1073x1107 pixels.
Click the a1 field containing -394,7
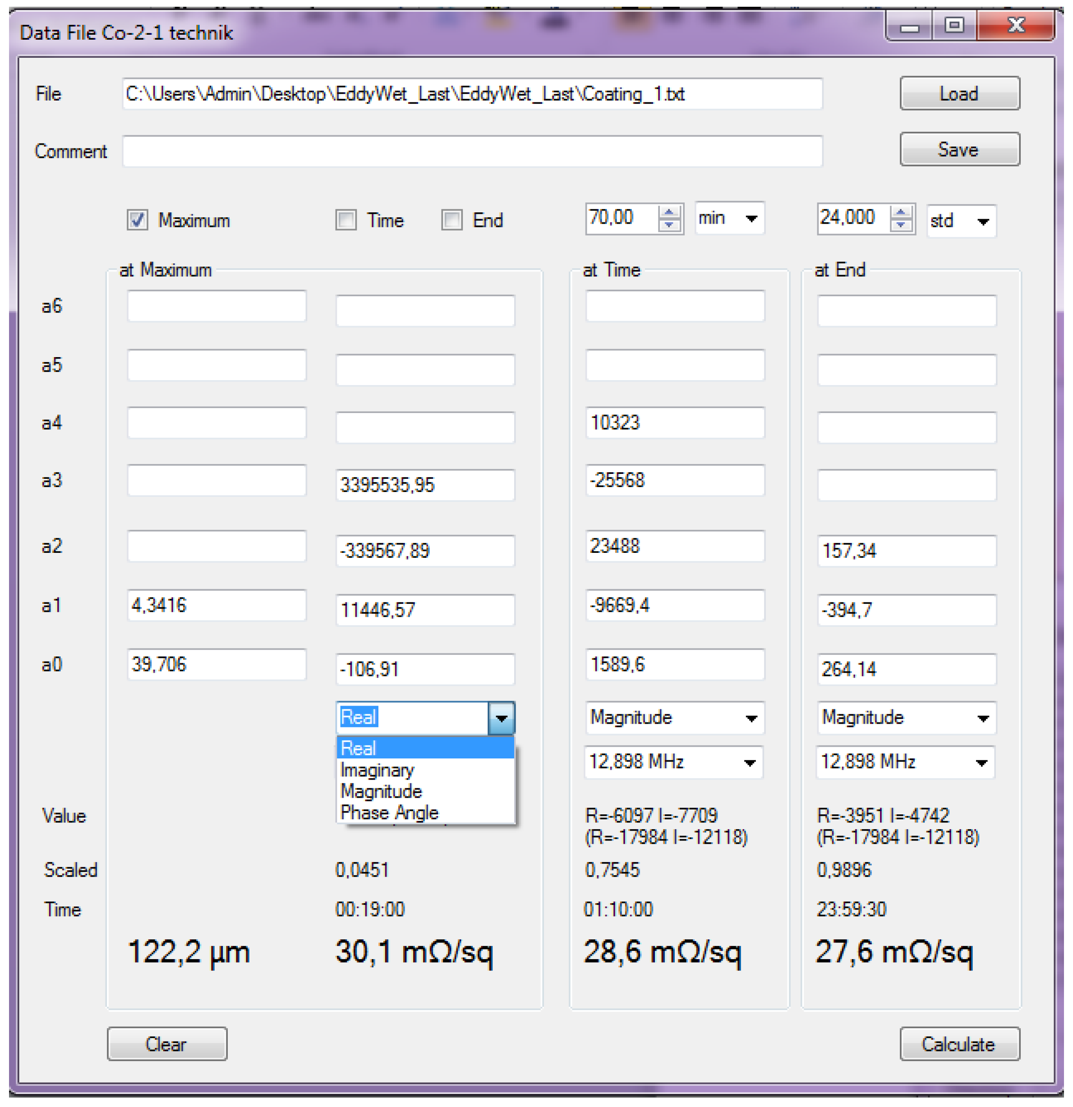pos(907,610)
